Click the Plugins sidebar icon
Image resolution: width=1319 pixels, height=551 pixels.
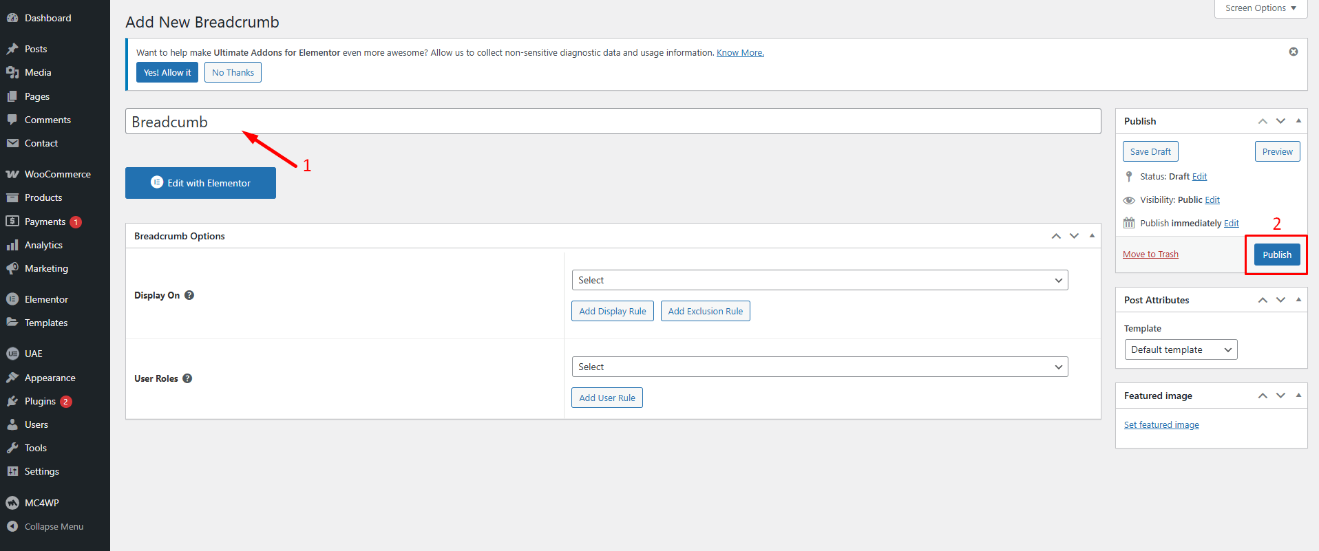pyautogui.click(x=12, y=401)
